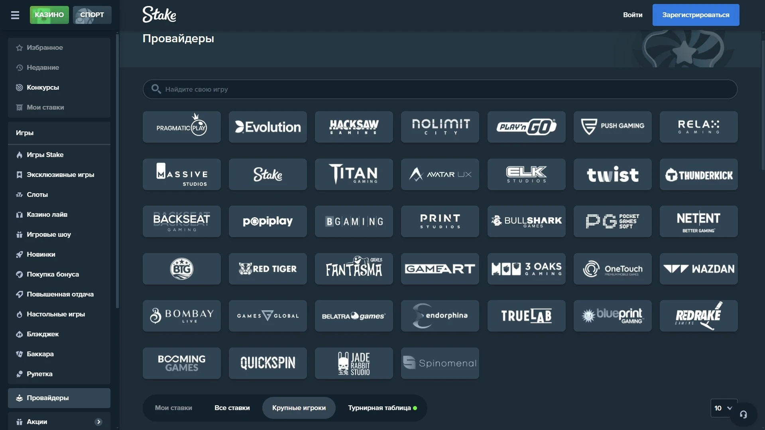
Task: Select Турнирная таблица tab
Action: [382, 408]
